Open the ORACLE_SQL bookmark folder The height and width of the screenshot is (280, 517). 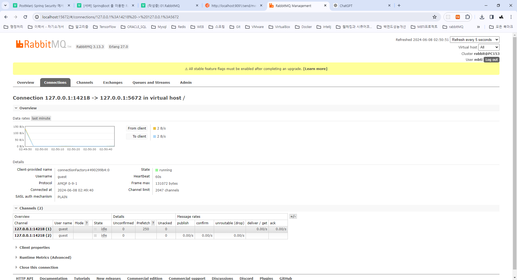coord(134,27)
